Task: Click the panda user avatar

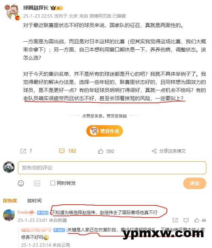Action: pyautogui.click(x=9, y=167)
